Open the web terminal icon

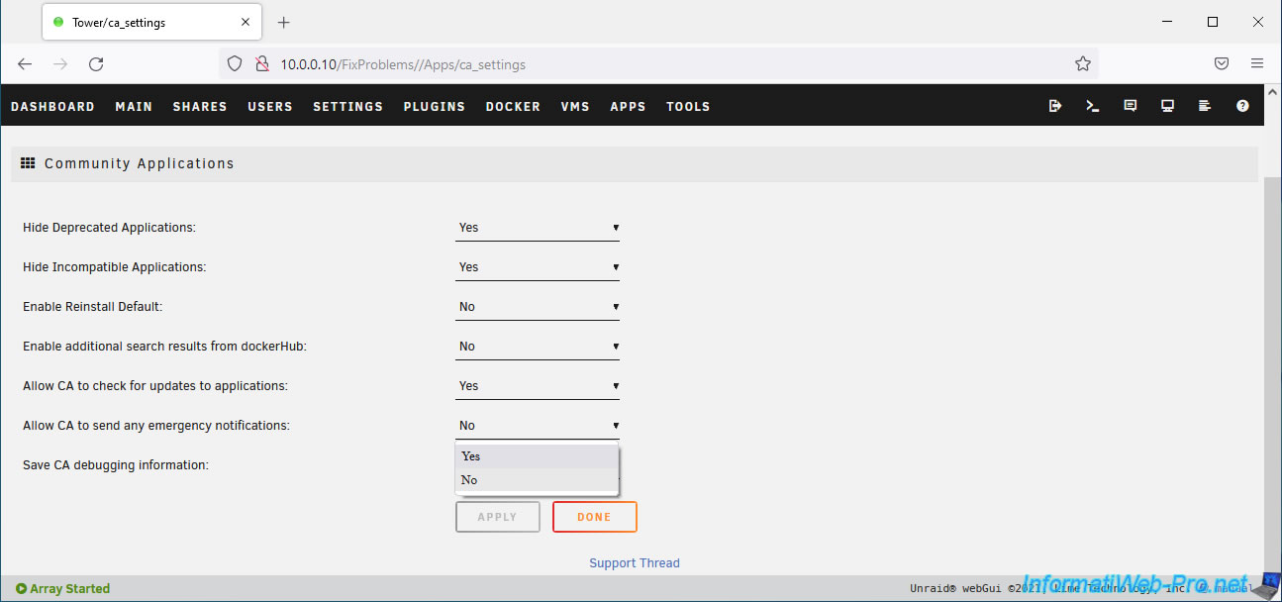[x=1093, y=106]
